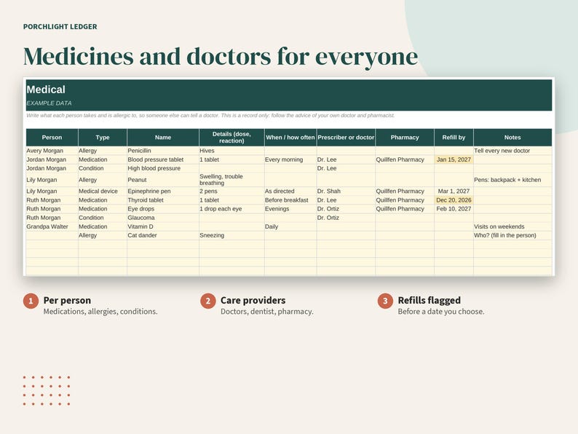
Task: Select the Who? (fill in the person) note
Action: coord(512,235)
